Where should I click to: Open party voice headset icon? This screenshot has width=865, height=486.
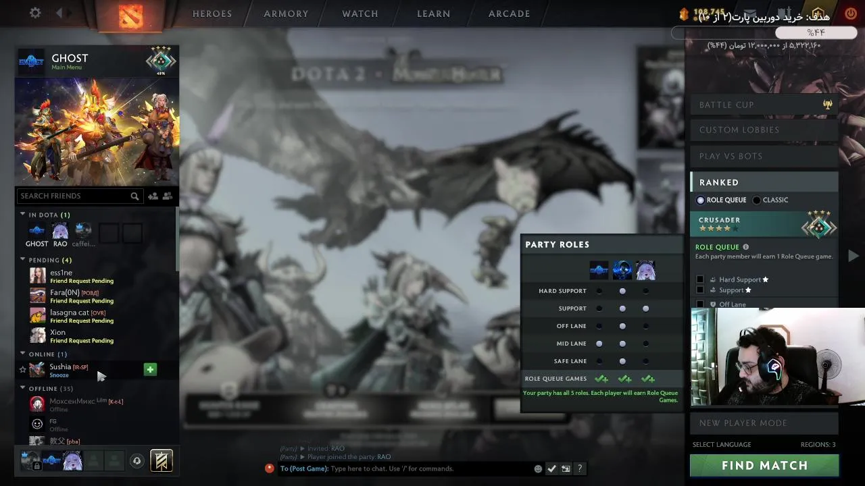pyautogui.click(x=137, y=461)
